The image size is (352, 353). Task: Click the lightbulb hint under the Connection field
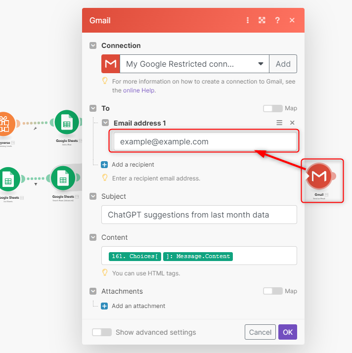tap(105, 81)
